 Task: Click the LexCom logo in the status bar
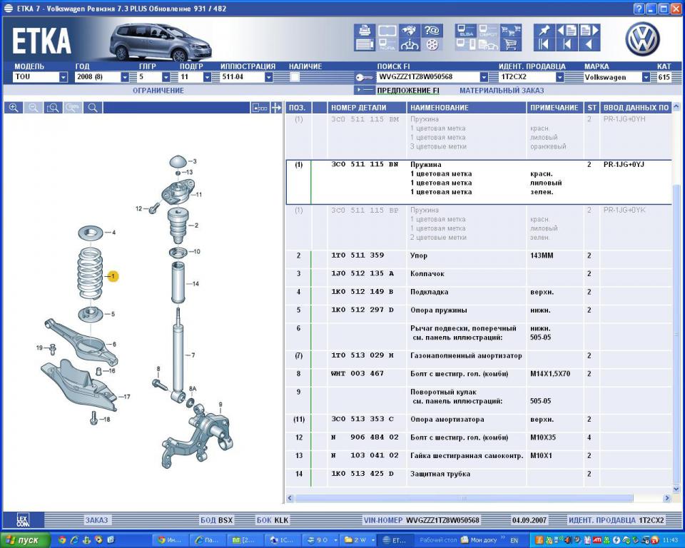23,520
